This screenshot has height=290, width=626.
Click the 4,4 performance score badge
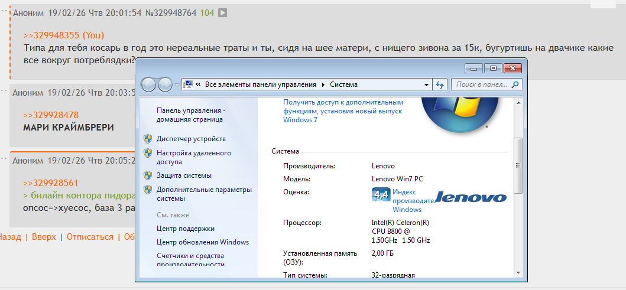click(x=381, y=194)
